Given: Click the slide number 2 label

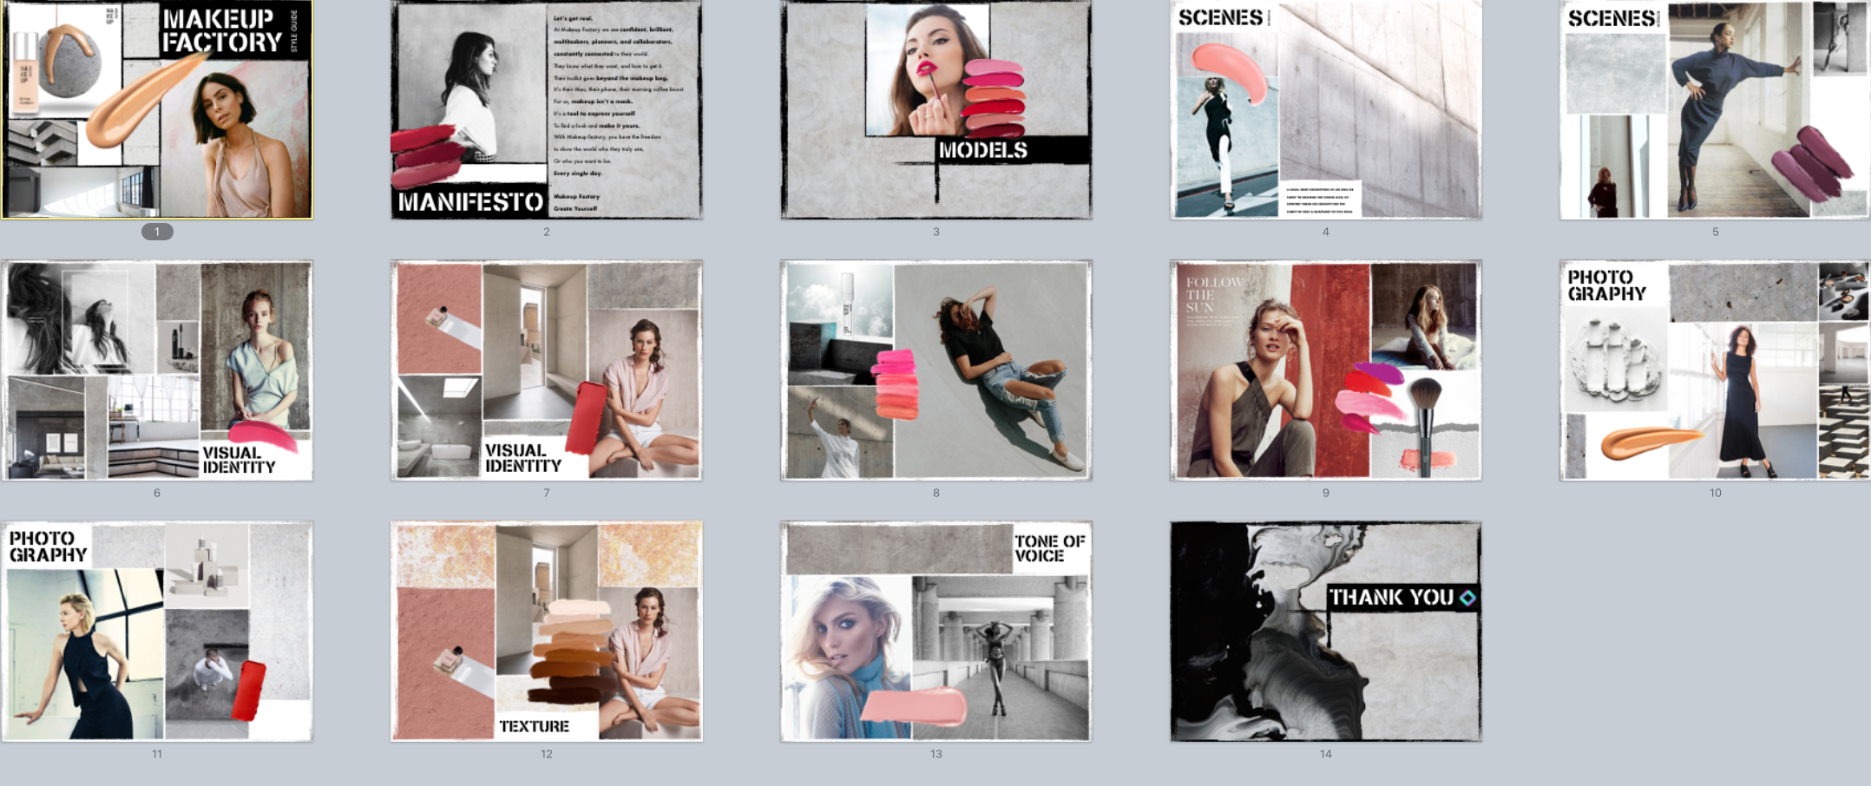Looking at the screenshot, I should point(547,232).
